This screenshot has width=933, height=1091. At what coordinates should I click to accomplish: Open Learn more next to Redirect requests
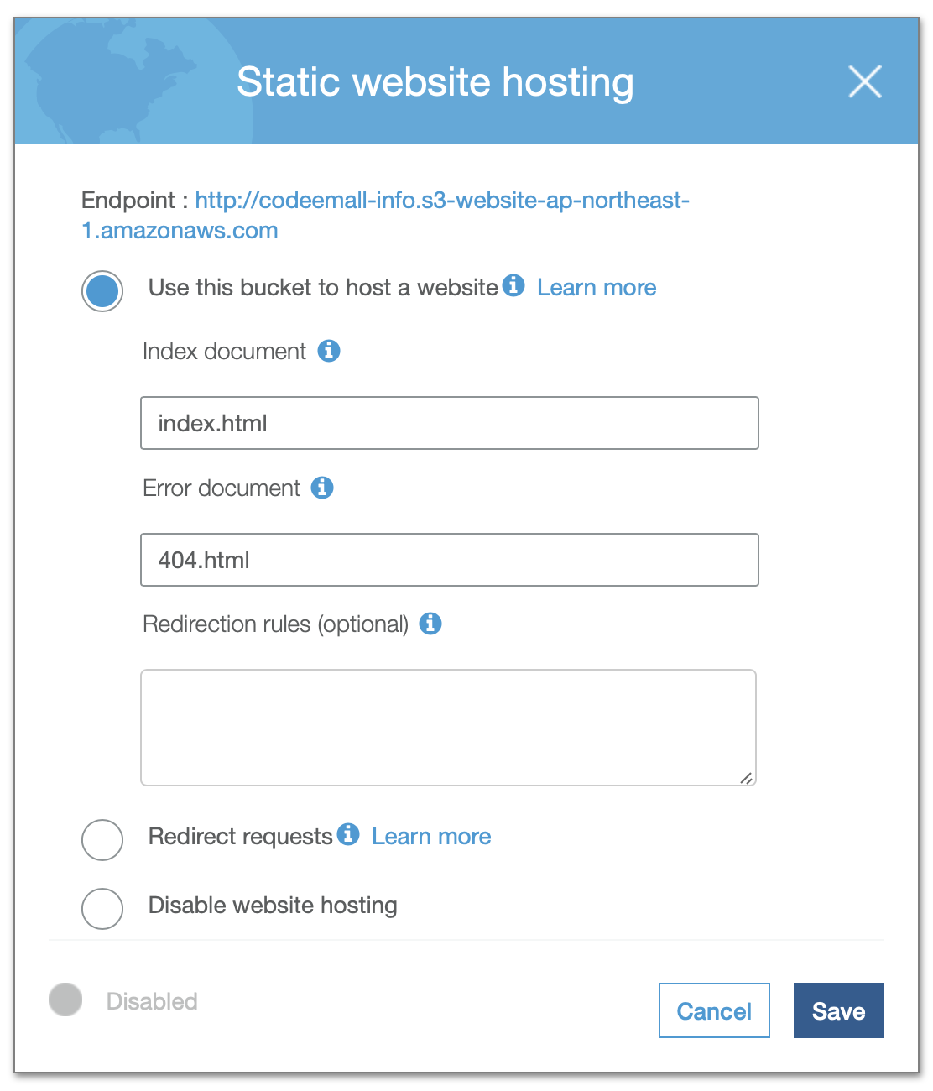[431, 837]
